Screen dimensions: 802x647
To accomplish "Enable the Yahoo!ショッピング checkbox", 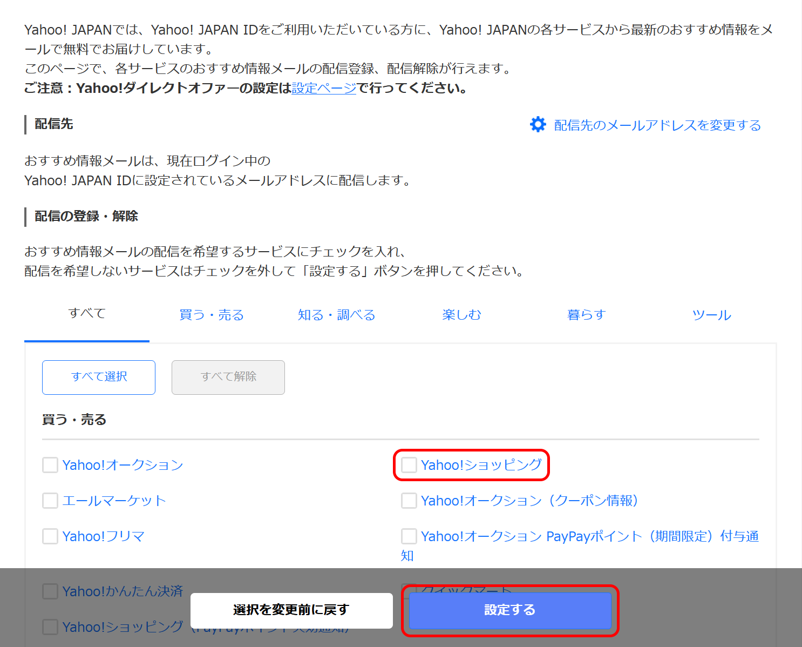I will 409,465.
